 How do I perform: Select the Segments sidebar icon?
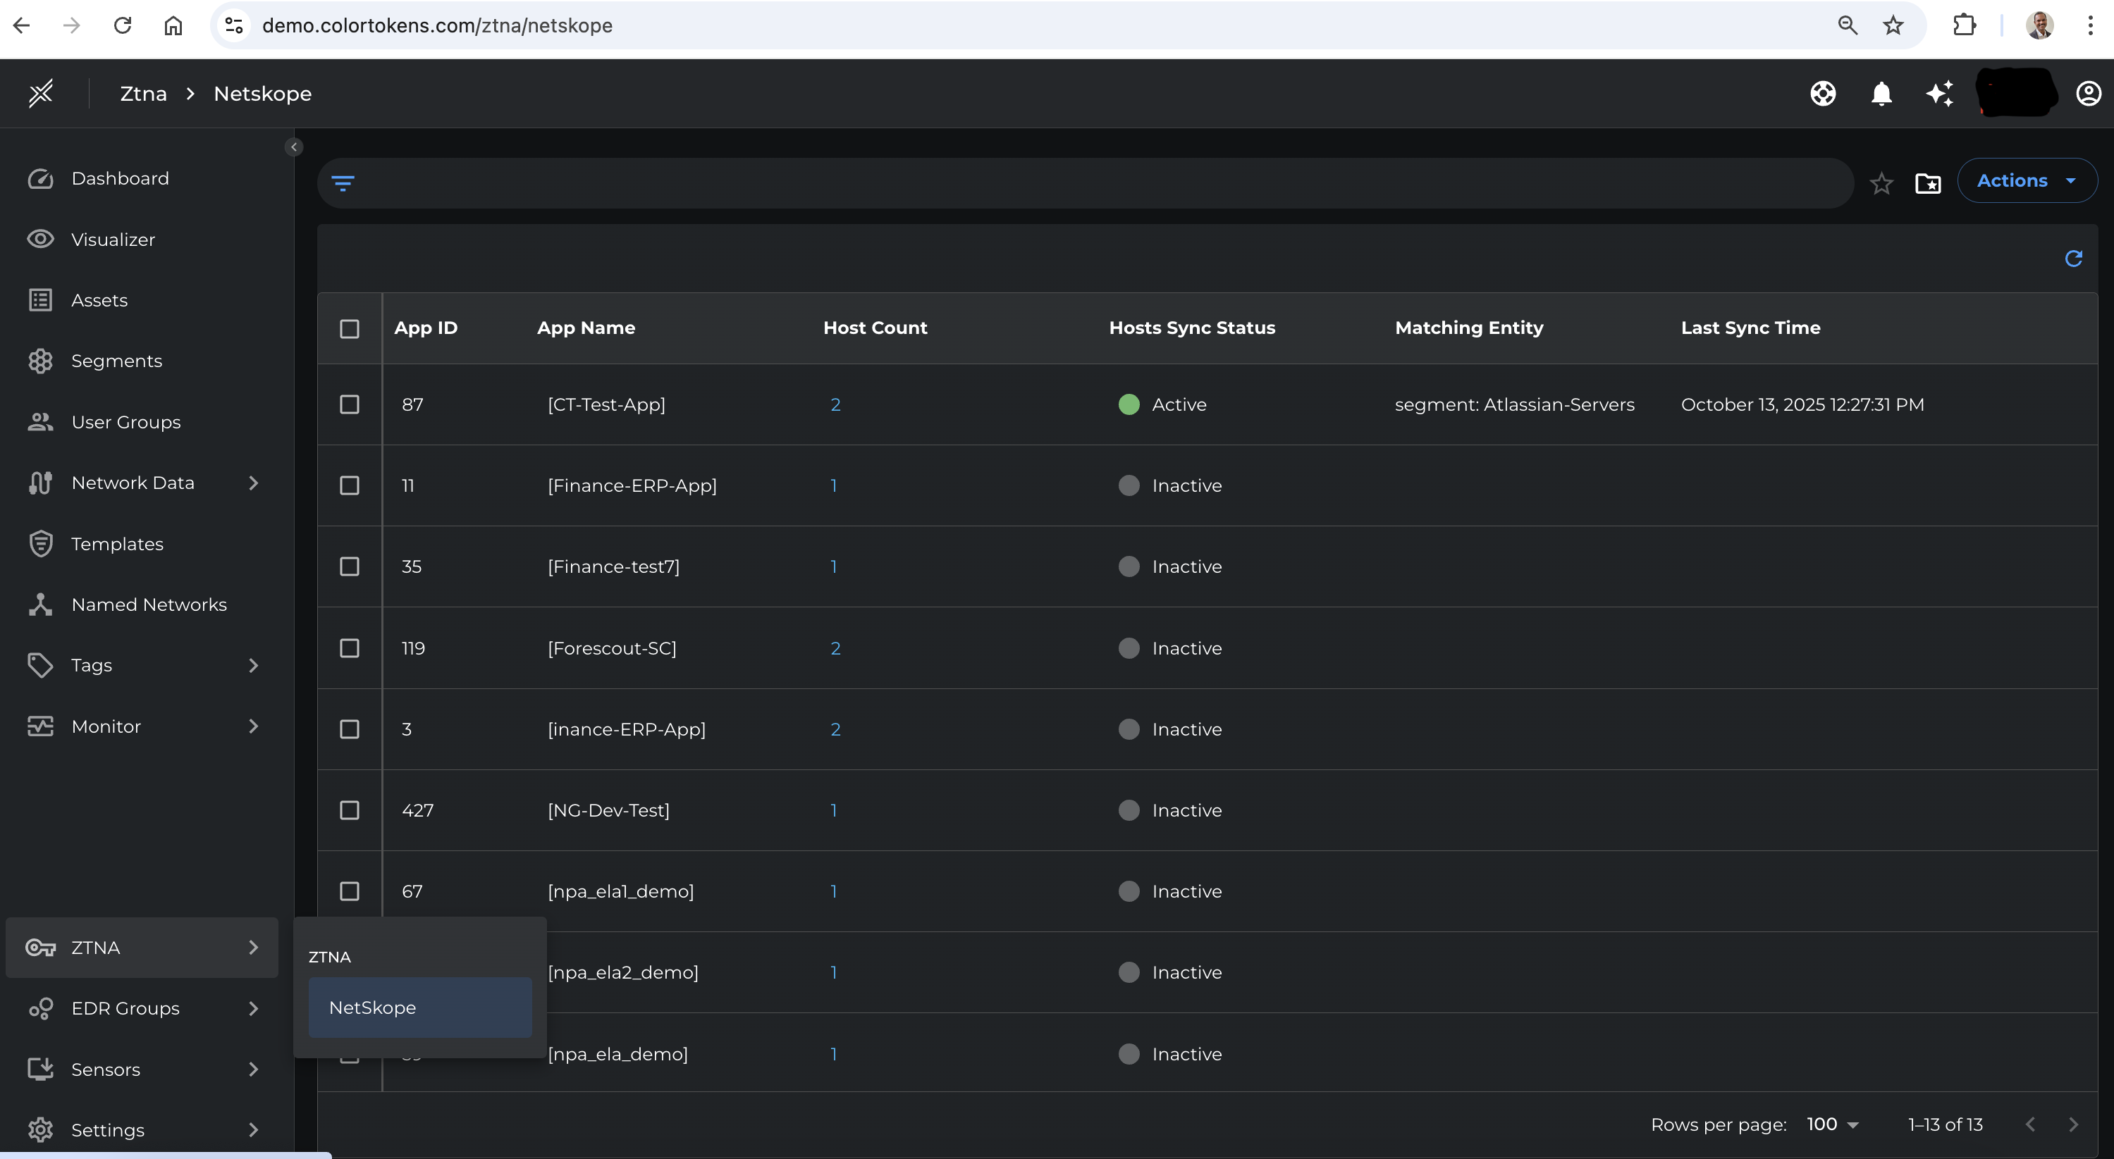coord(41,361)
